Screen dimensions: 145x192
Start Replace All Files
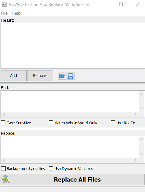click(72, 179)
